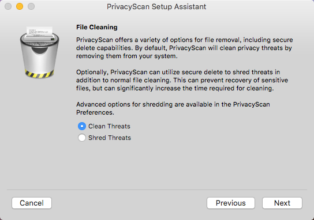Cancel the PrivacyScan setup assistant

click(32, 203)
